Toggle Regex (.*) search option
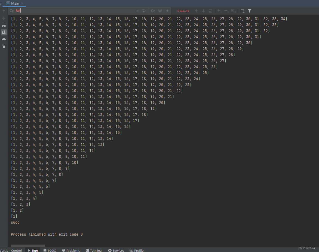The width and height of the screenshot is (319, 252). point(167,11)
